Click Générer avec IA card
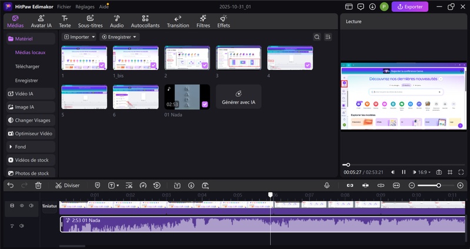 pyautogui.click(x=239, y=97)
